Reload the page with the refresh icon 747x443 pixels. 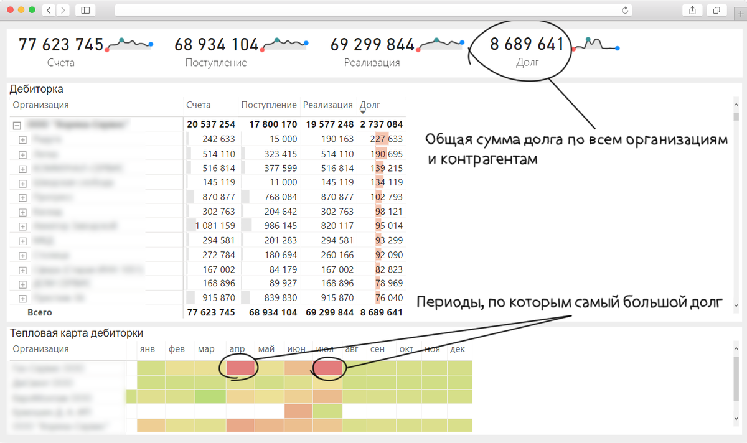click(625, 10)
